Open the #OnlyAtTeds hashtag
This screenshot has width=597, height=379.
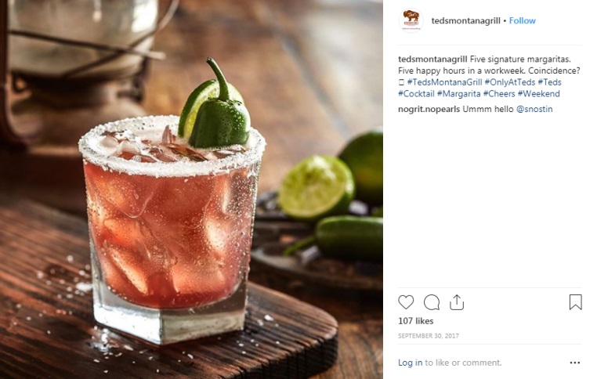[x=510, y=82]
